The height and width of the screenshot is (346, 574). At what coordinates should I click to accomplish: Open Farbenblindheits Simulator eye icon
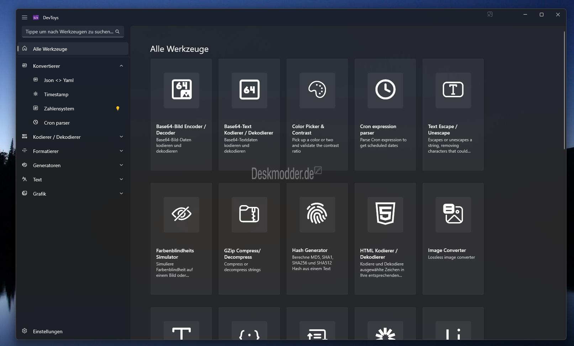(x=181, y=214)
